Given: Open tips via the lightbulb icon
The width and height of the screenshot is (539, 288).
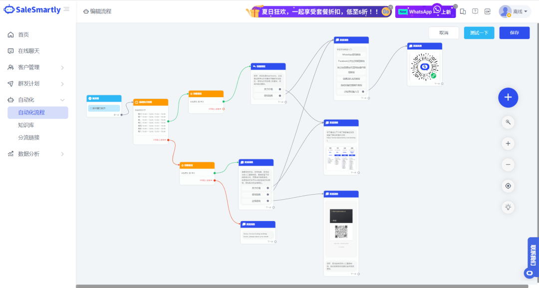Looking at the screenshot, I should pyautogui.click(x=508, y=207).
